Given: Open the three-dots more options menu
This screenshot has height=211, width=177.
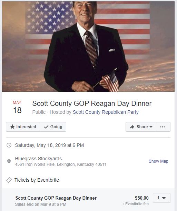Looking at the screenshot, I should point(163,127).
